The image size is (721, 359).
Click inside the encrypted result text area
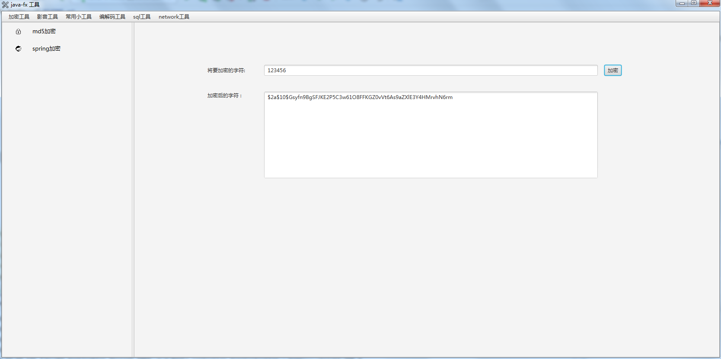click(x=431, y=138)
